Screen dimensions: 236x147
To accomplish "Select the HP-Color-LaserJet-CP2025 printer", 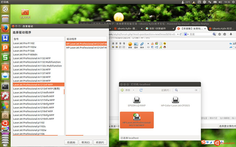I will pyautogui.click(x=175, y=102).
